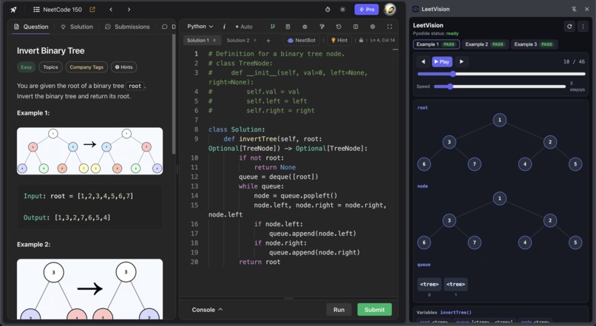This screenshot has width=596, height=326.
Task: Switch to the Question tab
Action: tap(31, 27)
